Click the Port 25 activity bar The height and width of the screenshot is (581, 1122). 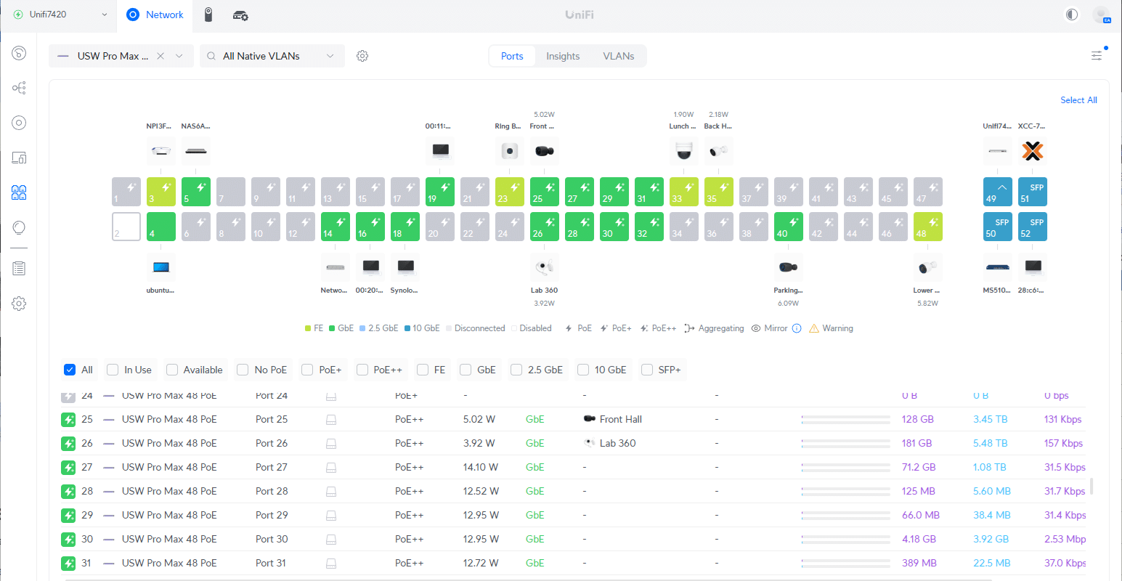[x=846, y=419]
